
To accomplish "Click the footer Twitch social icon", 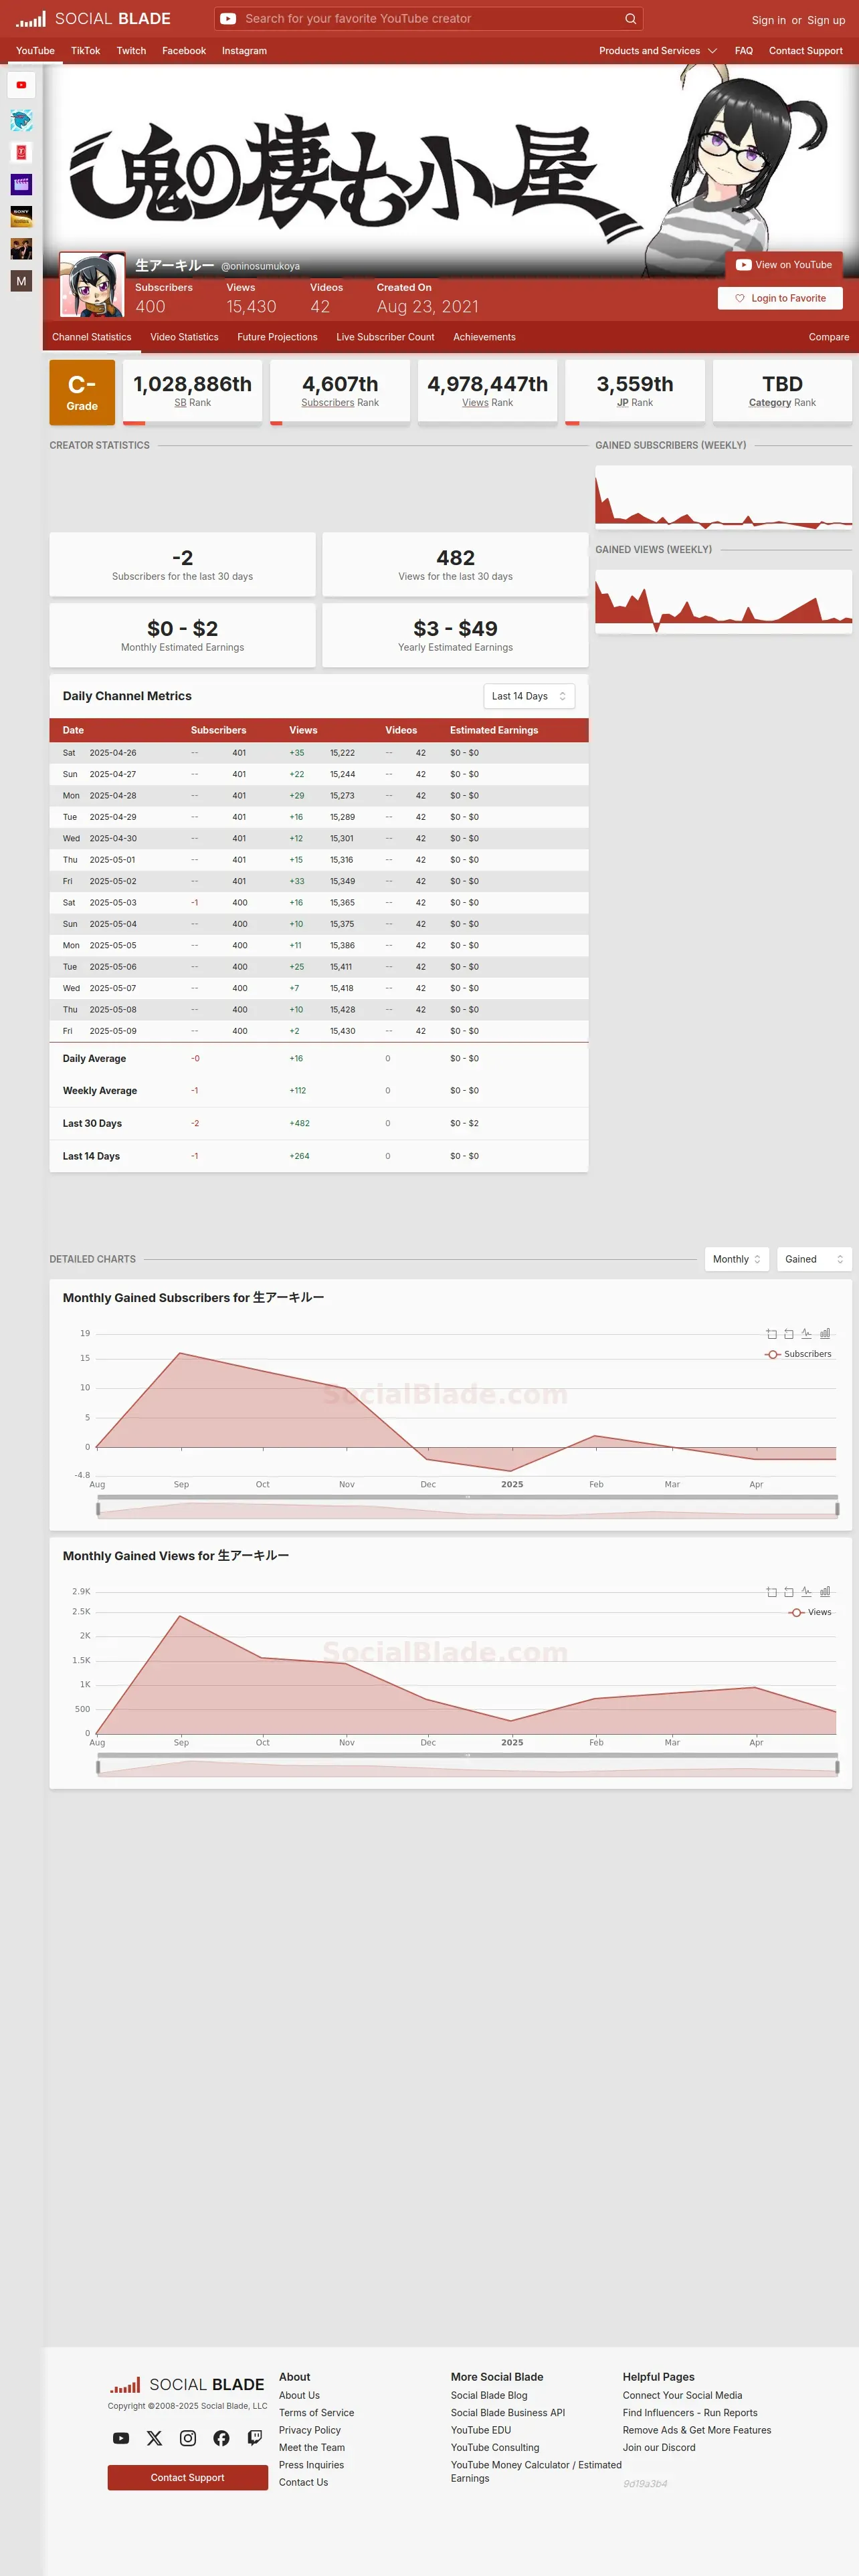I will point(255,2438).
